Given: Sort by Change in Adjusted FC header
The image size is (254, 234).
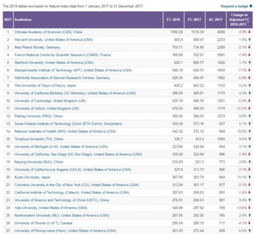Looking at the screenshot, I should coord(239,19).
